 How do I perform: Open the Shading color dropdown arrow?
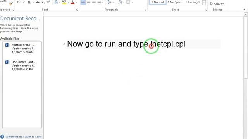tap(124, 2)
